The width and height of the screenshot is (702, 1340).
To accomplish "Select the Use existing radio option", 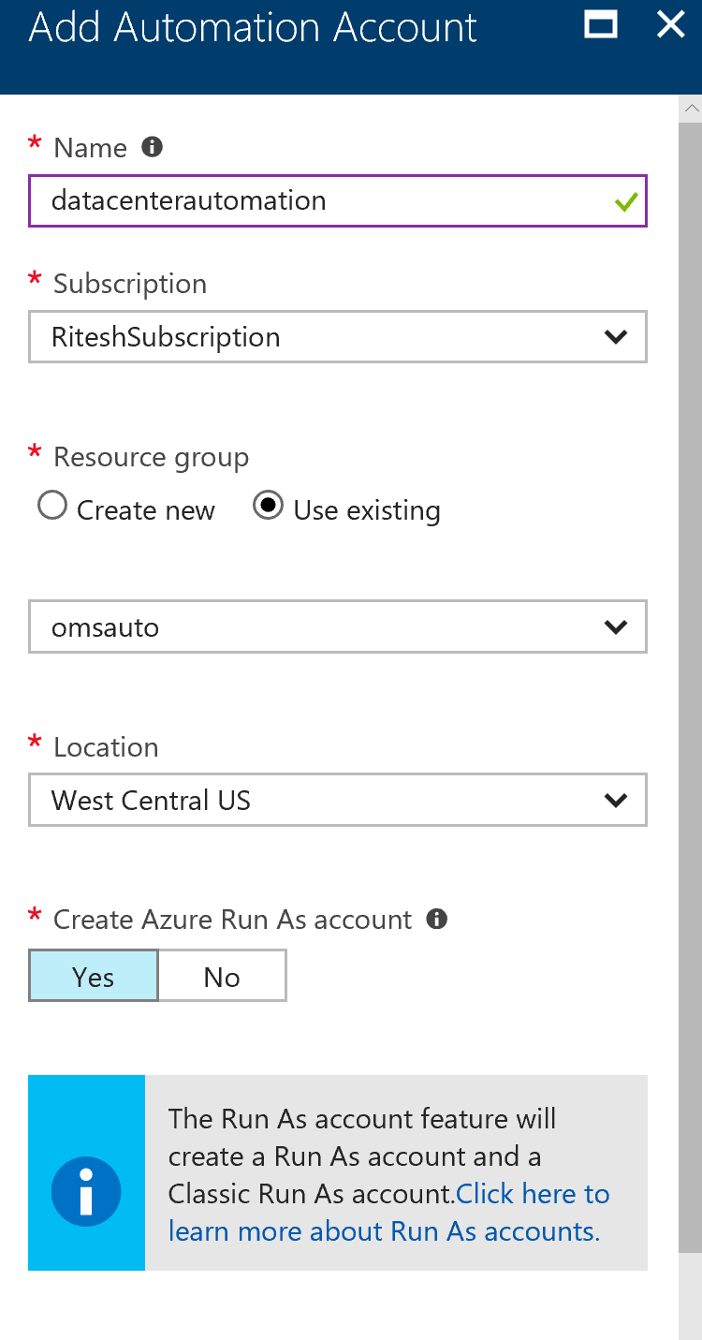I will [269, 507].
